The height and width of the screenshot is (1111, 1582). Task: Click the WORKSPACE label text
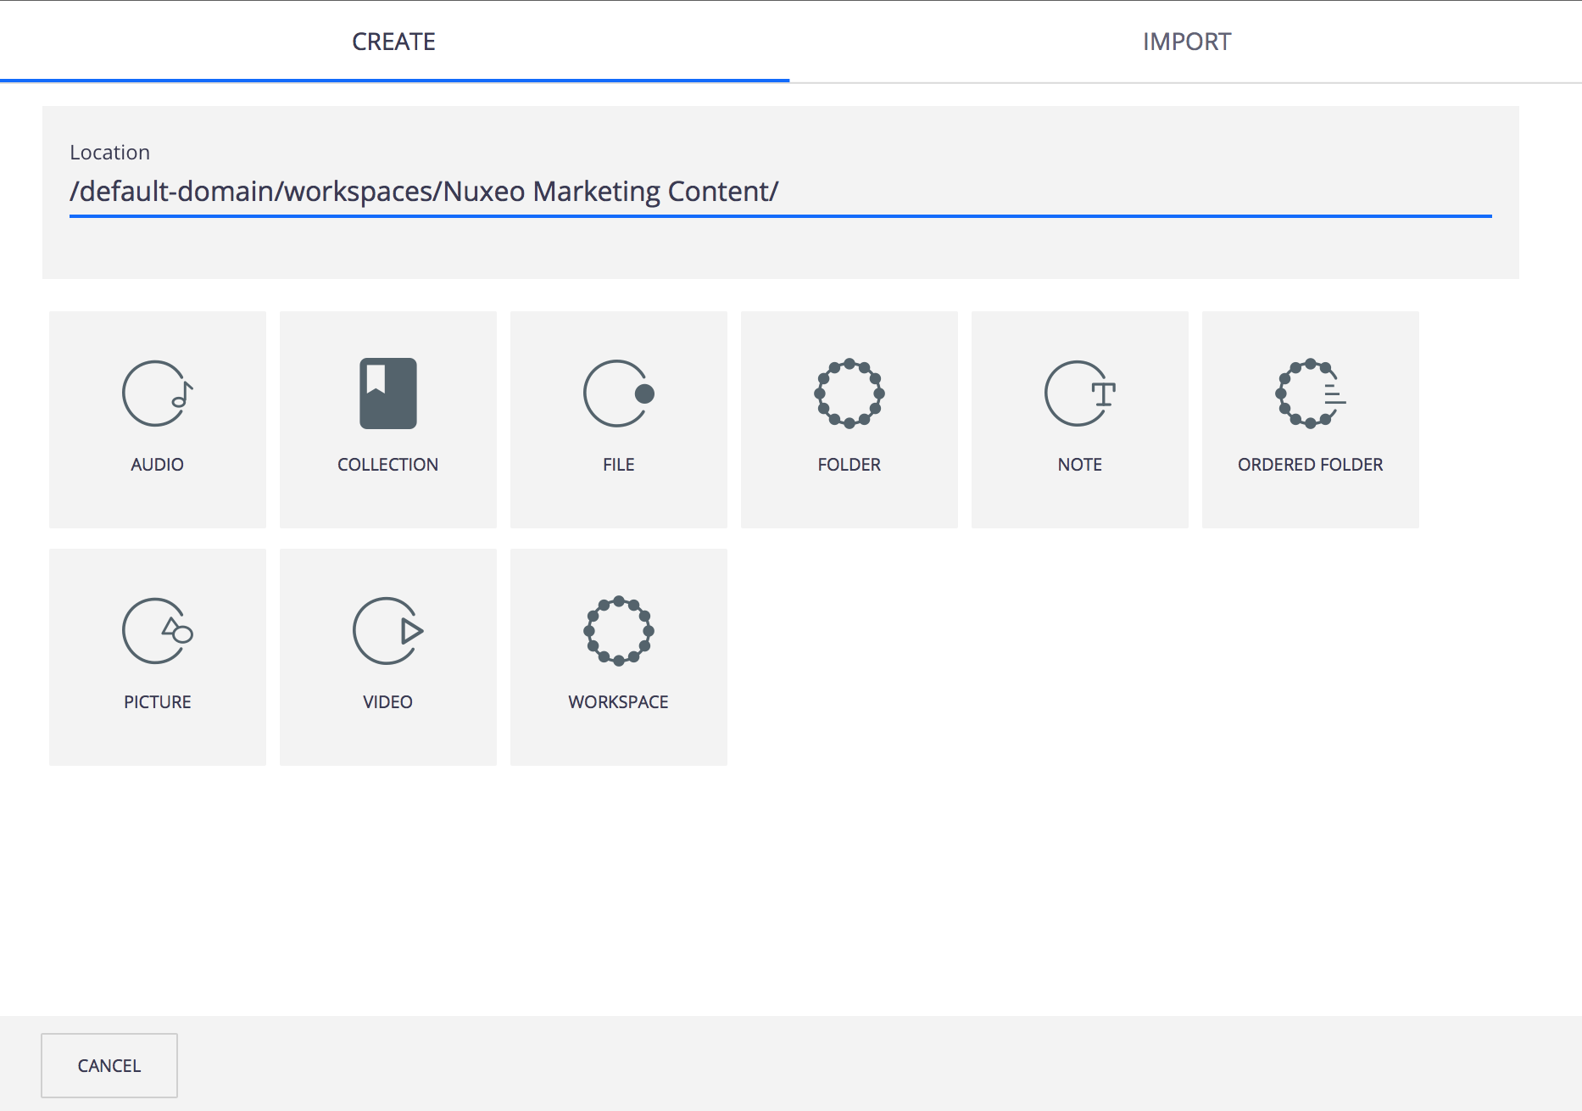[619, 702]
